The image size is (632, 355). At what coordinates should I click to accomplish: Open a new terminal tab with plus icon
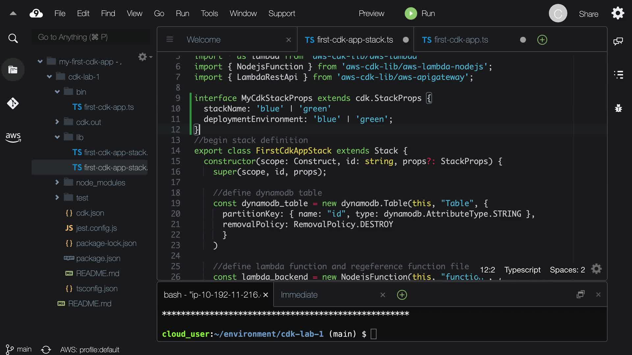pyautogui.click(x=402, y=295)
